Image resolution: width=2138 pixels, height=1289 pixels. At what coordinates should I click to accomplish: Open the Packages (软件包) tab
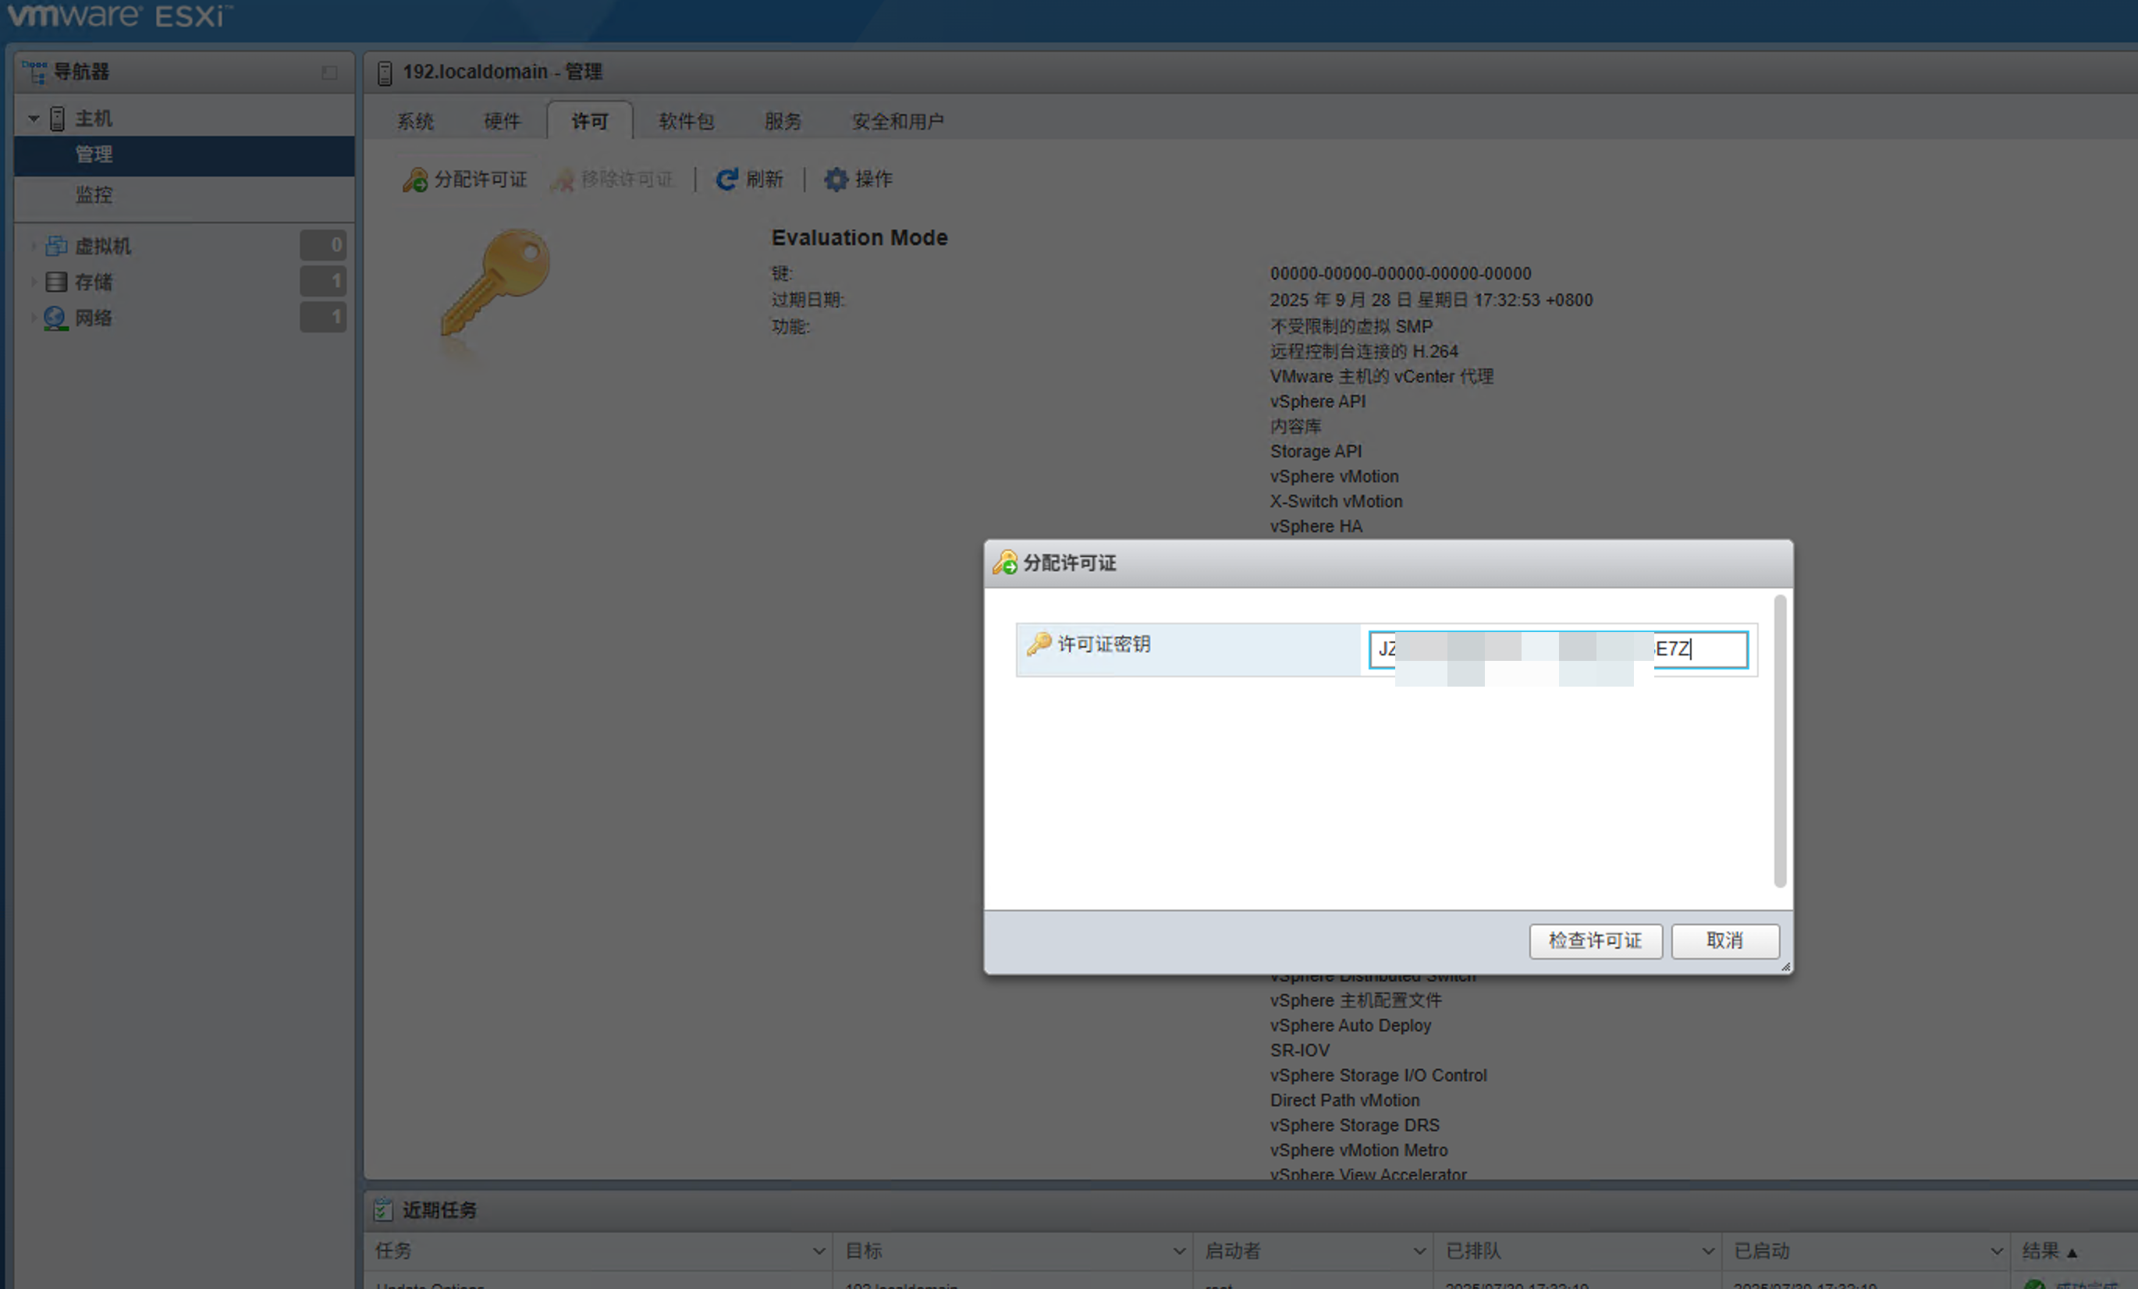pos(687,122)
